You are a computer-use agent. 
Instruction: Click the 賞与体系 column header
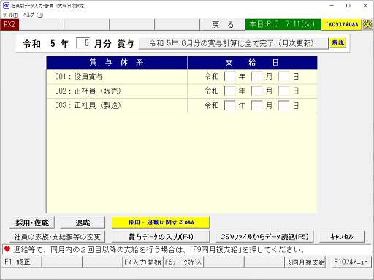click(117, 63)
